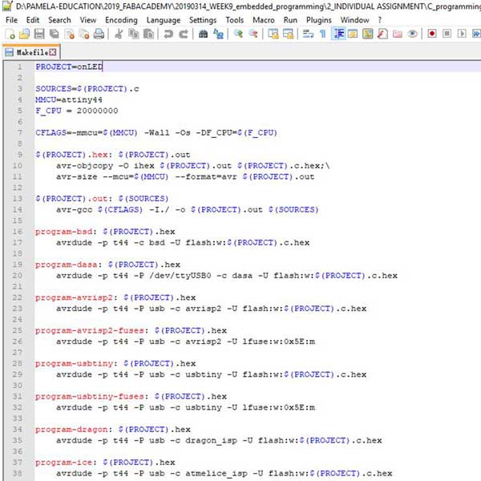Click the 'program-dasa:' target text

(x=69, y=265)
